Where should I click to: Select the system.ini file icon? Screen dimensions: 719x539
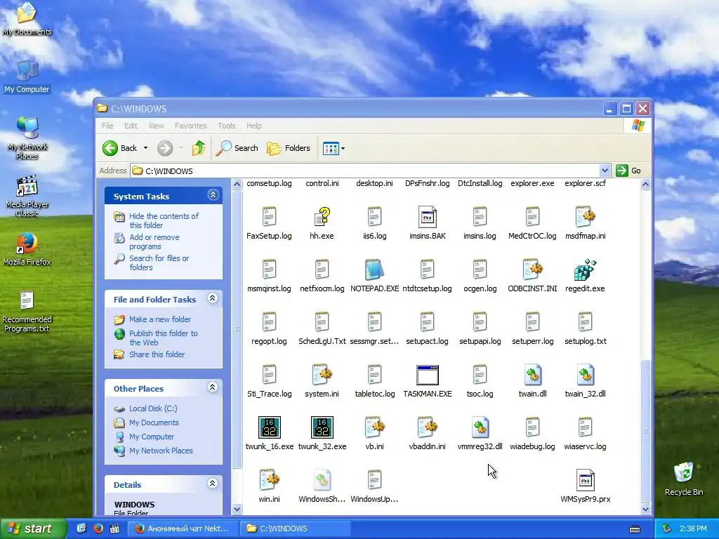pyautogui.click(x=322, y=375)
